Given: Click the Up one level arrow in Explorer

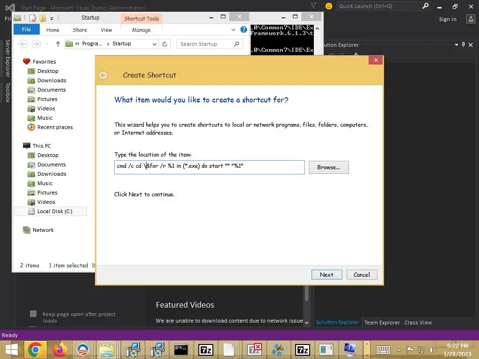Looking at the screenshot, I should coord(58,44).
